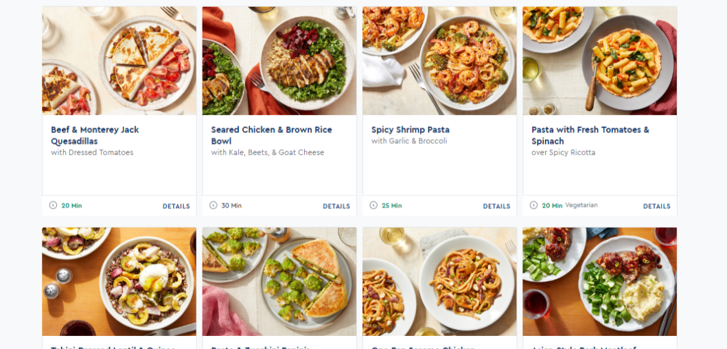Click clock icon on Seared Chicken card
This screenshot has height=349, width=727.
[213, 205]
